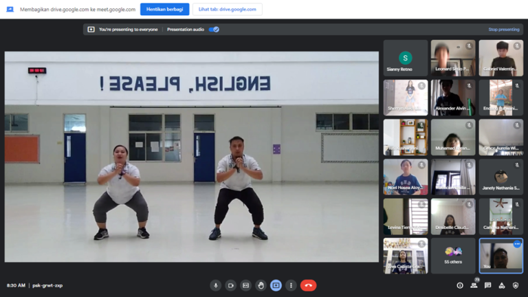Open the chat messages panel
528x297 pixels.
pyautogui.click(x=487, y=285)
